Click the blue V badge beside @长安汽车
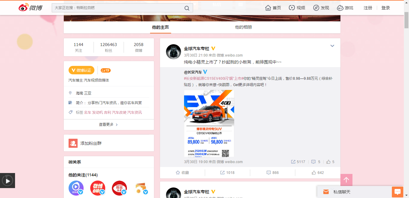 [205, 72]
